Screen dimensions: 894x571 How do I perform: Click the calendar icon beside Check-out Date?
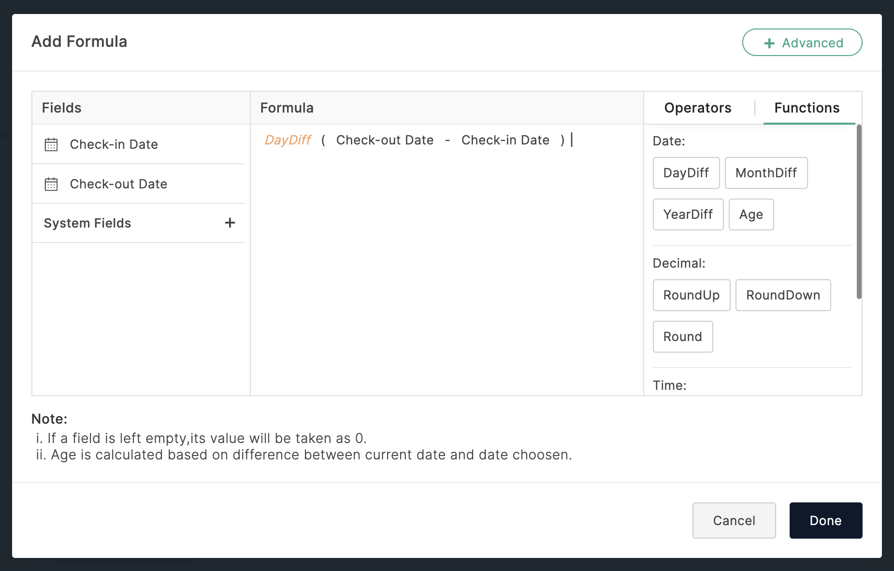[x=51, y=184]
